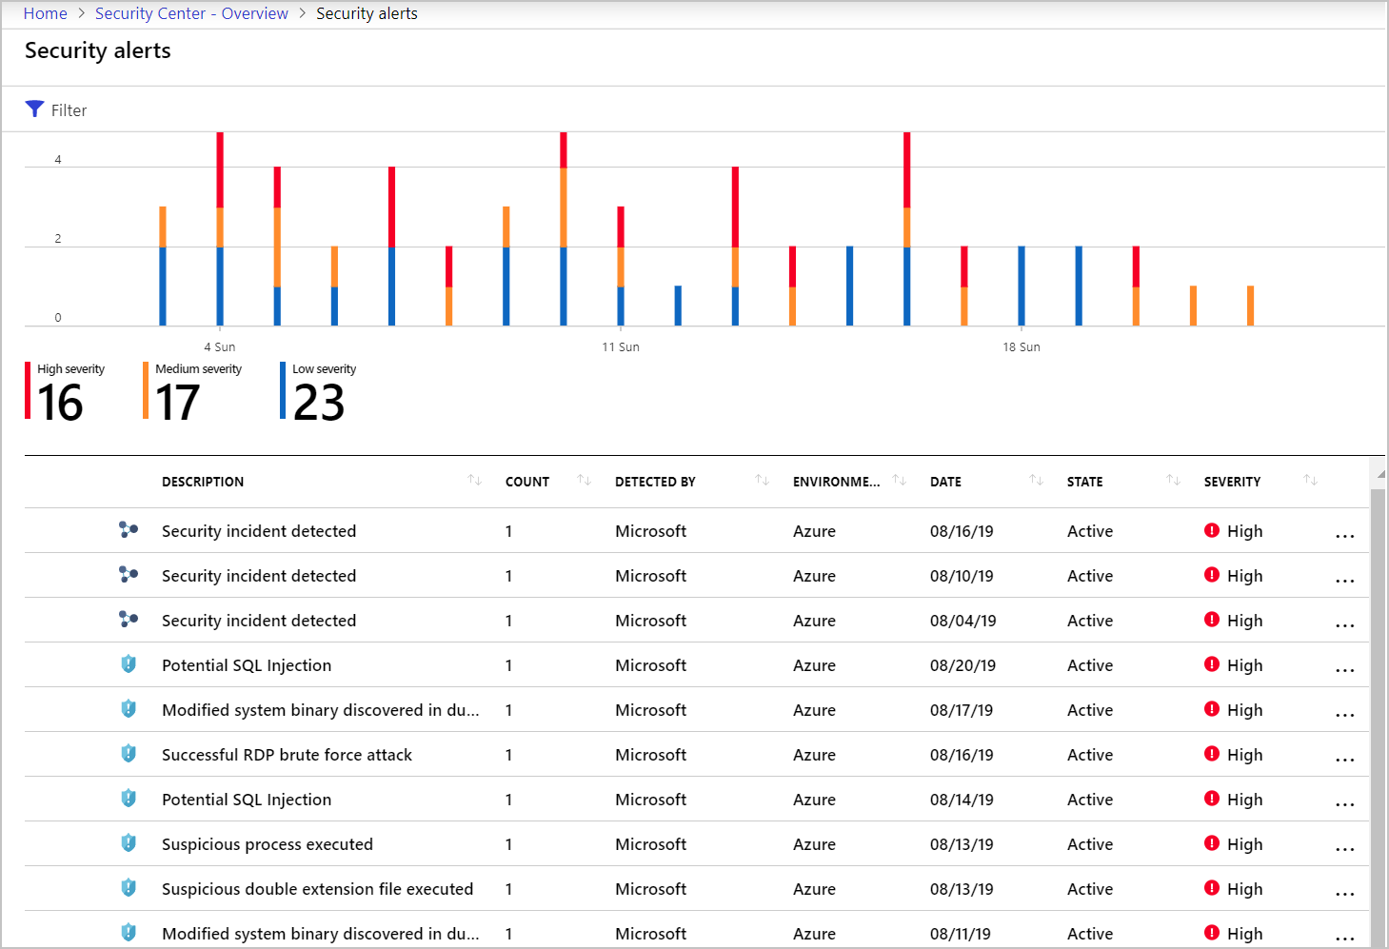Viewport: 1389px width, 949px height.
Task: Open Suspicious double extension file executed alert
Action: (x=317, y=889)
